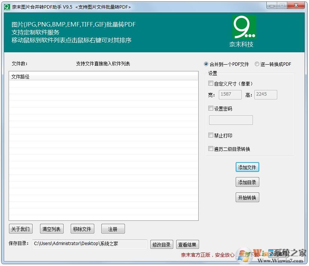The width and height of the screenshot is (309, 266).
Task: Enable the 设置密码 checkbox
Action: pyautogui.click(x=211, y=109)
